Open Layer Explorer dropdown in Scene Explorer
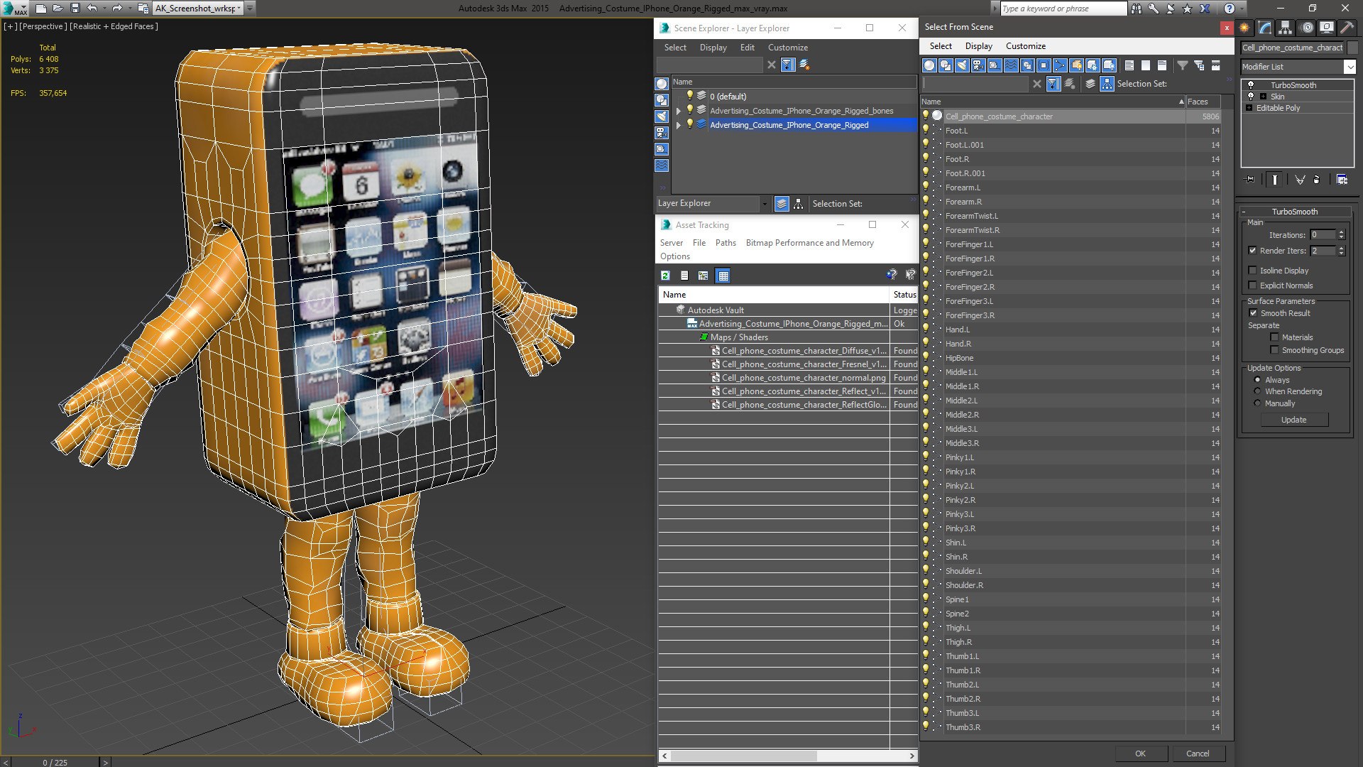Image resolution: width=1363 pixels, height=767 pixels. click(x=764, y=204)
